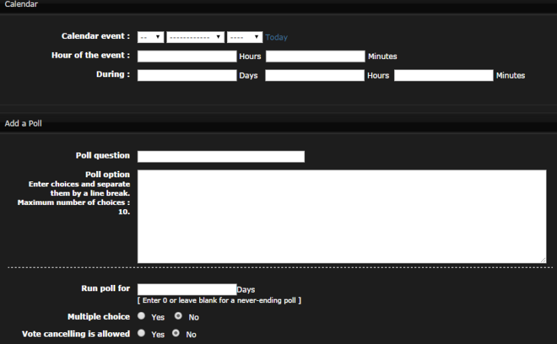Grab the Poll option textarea resize handle
Image resolution: width=557 pixels, height=344 pixels.
click(x=543, y=260)
